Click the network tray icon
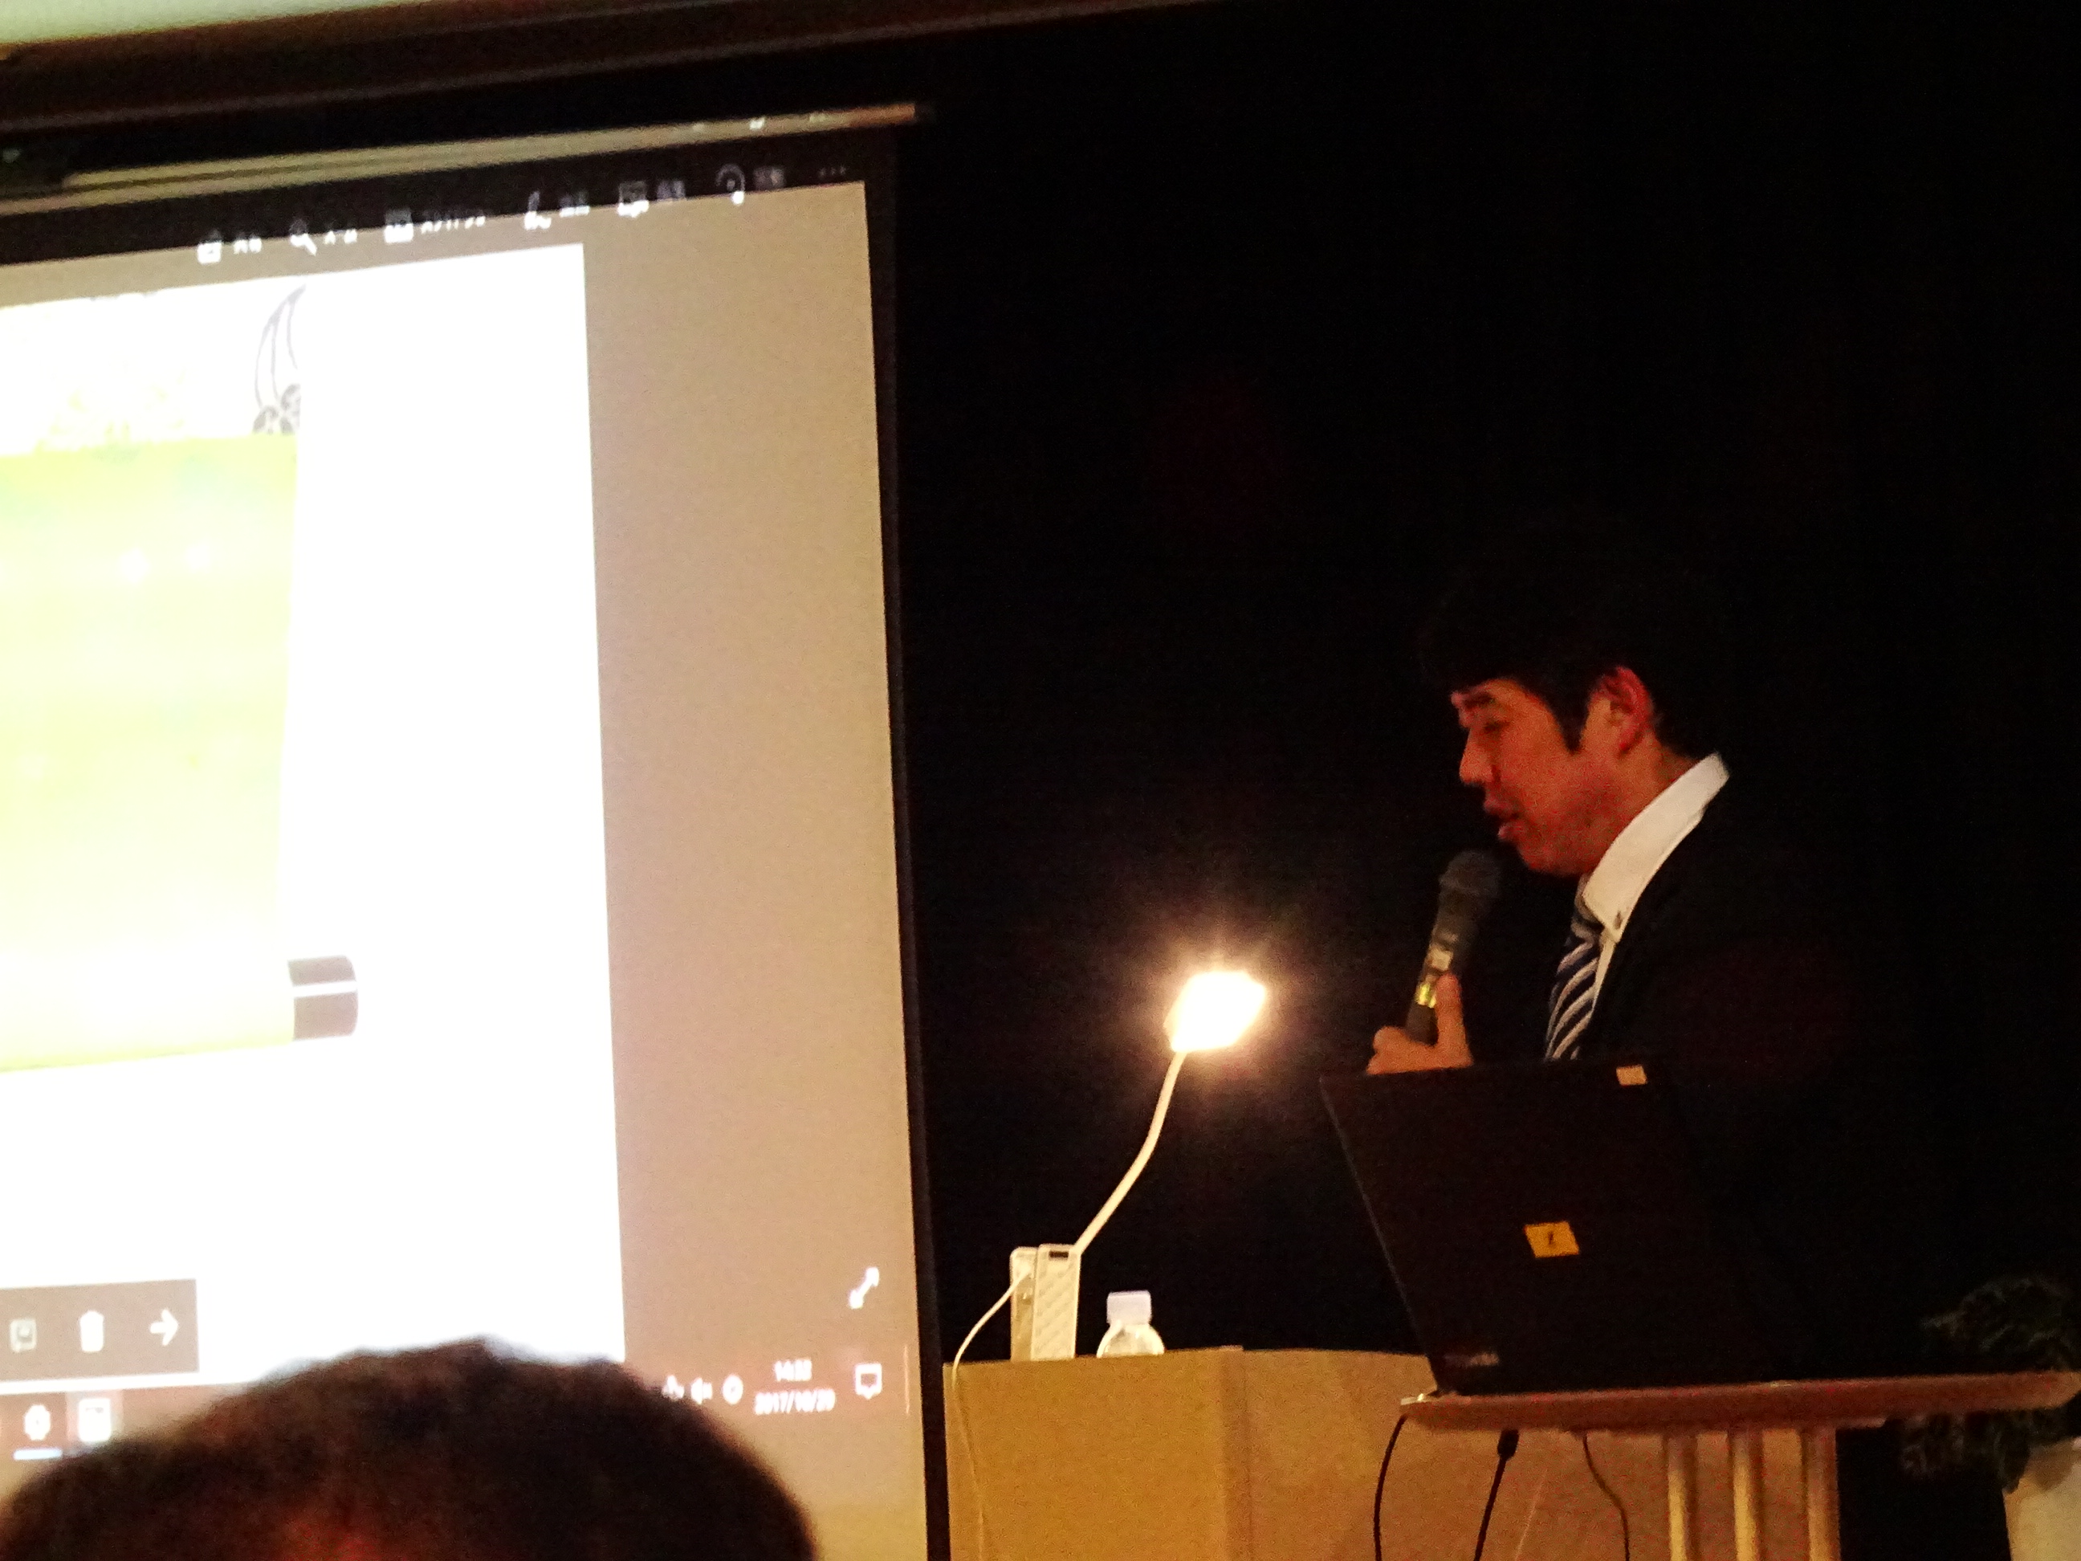This screenshot has width=2081, height=1561. [673, 1388]
